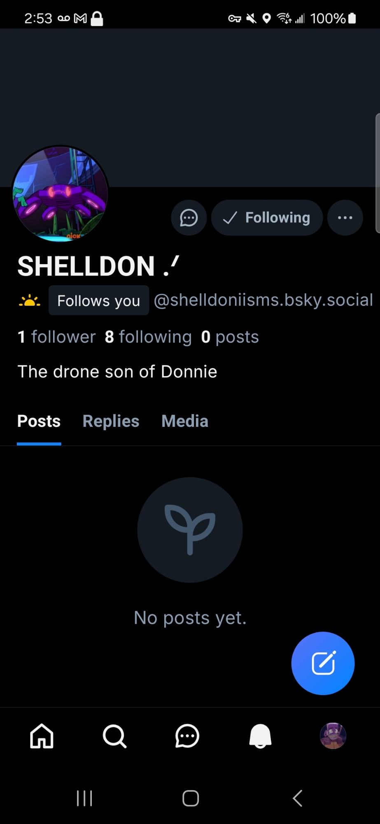Open Notifications bell in bottom navigation
The width and height of the screenshot is (380, 824).
coord(260,736)
